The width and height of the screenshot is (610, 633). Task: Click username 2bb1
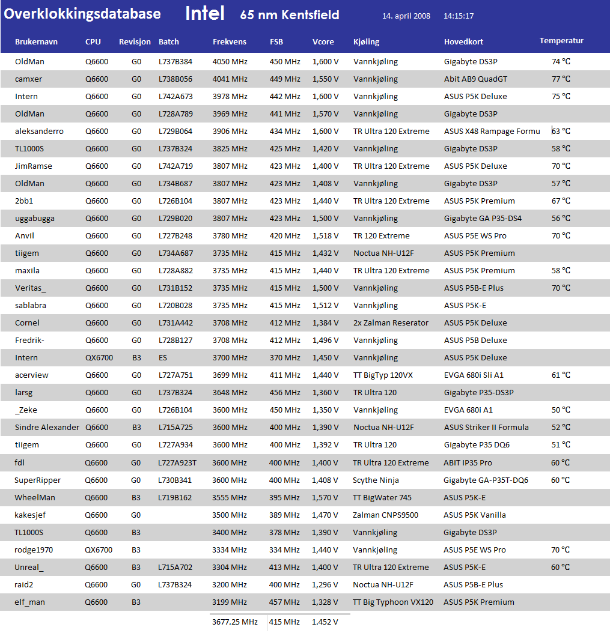tap(24, 201)
